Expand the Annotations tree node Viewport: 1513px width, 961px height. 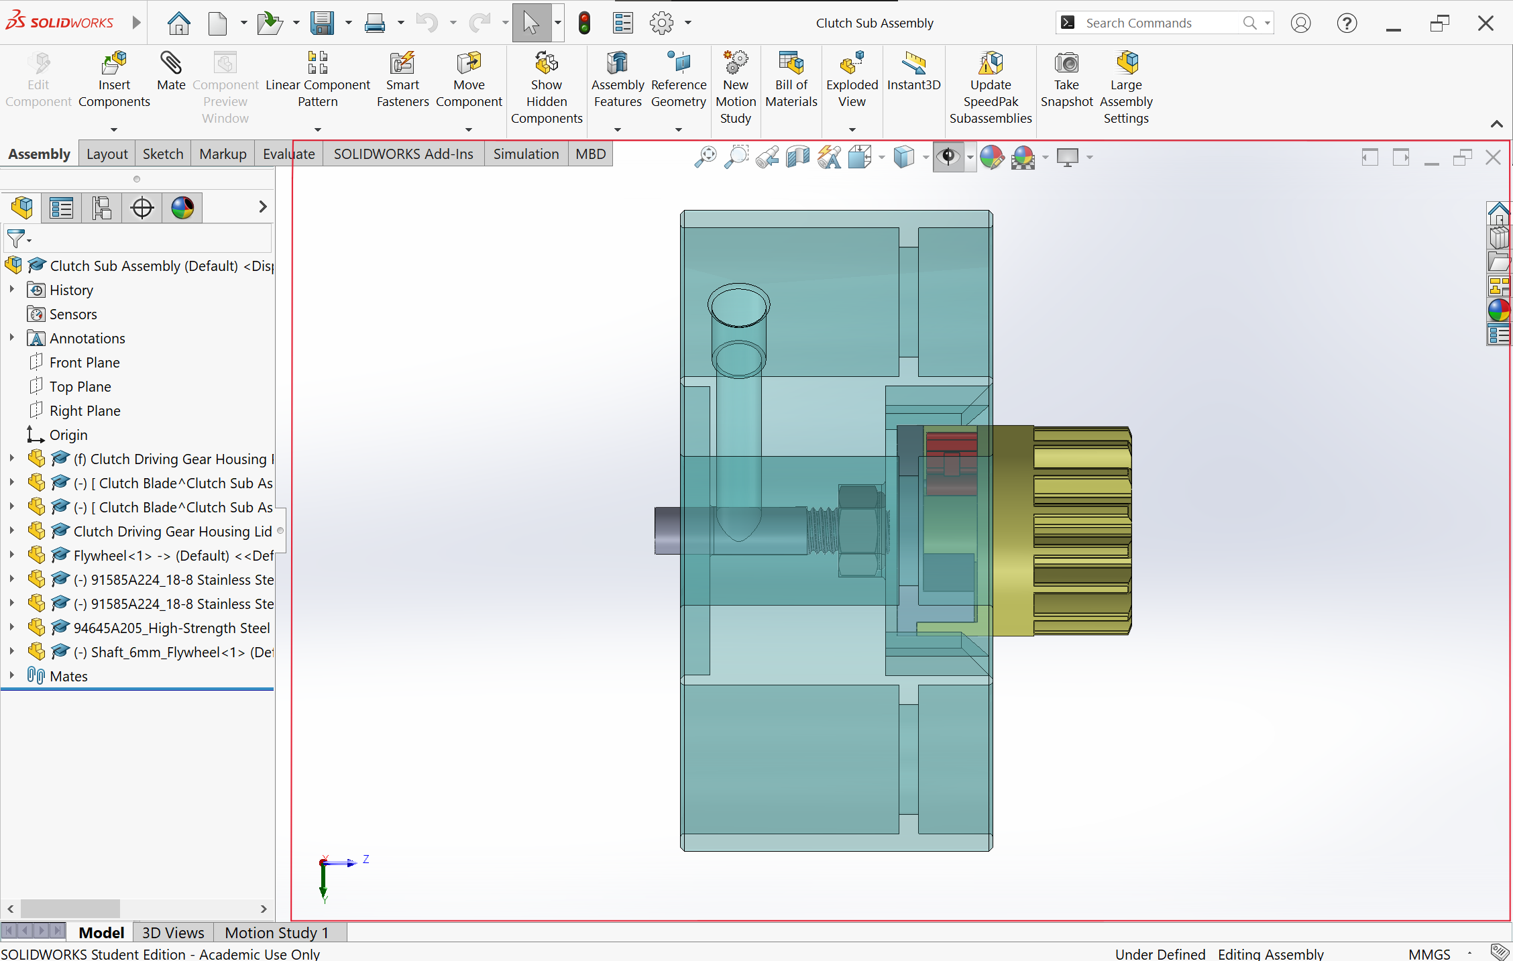coord(11,338)
